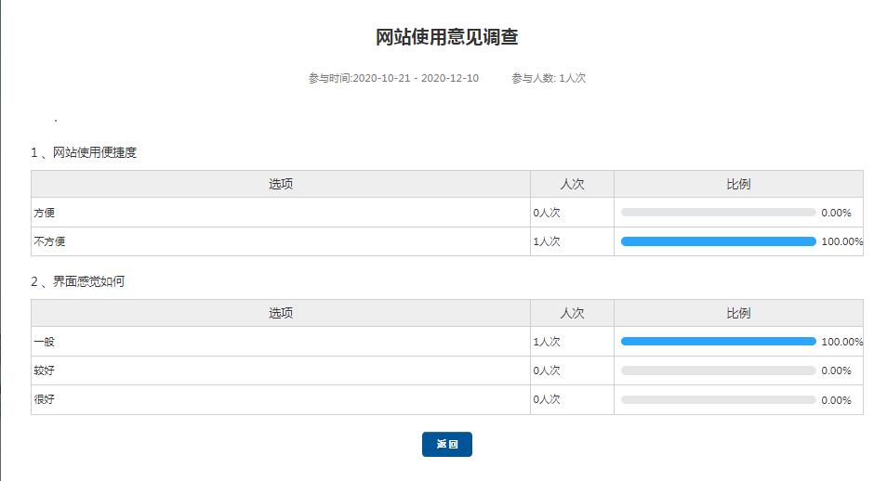The image size is (887, 481).
Task: Click the full progress bar for 不方便
Action: point(718,241)
